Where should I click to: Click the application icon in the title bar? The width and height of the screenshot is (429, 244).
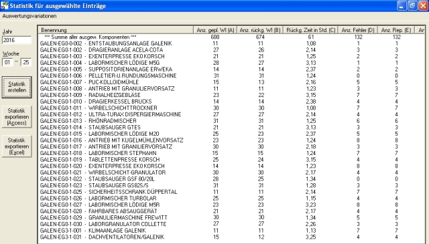[5, 5]
